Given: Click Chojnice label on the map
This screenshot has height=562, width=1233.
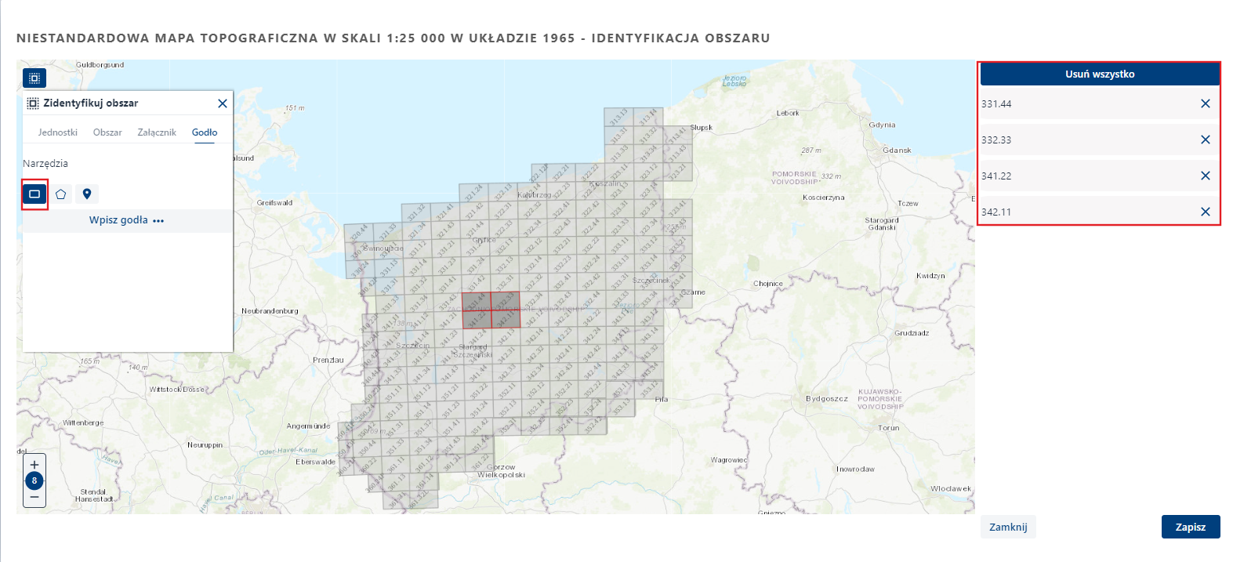Looking at the screenshot, I should click(768, 284).
